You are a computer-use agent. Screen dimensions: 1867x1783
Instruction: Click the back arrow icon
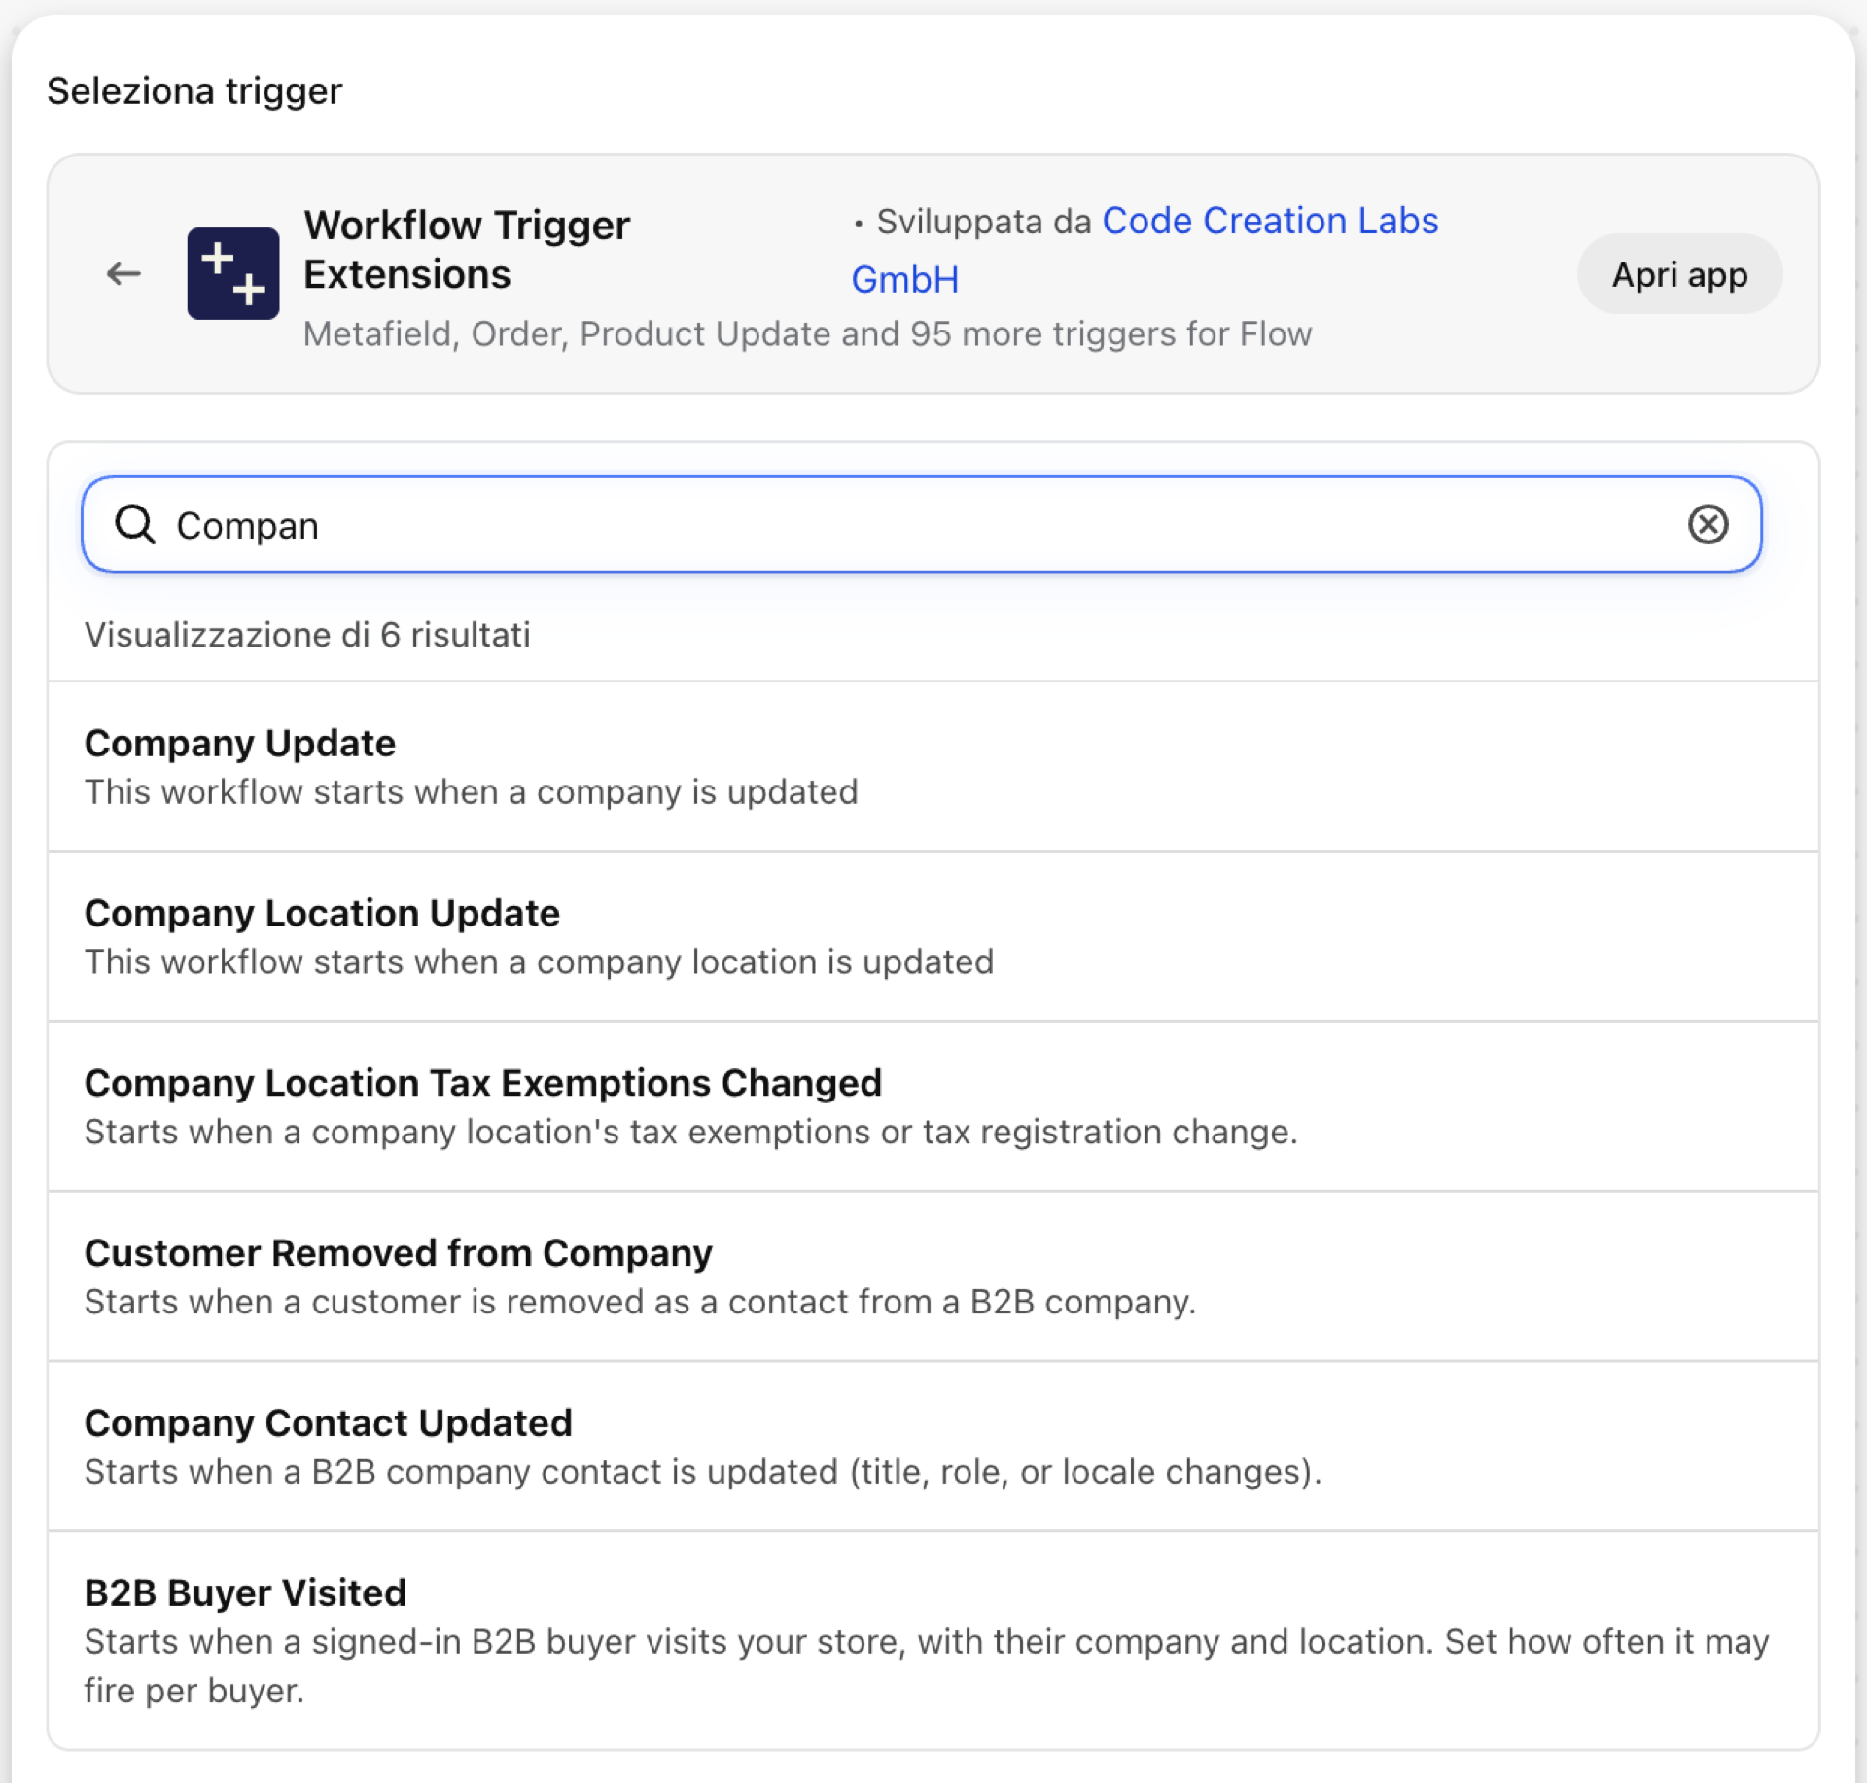coord(123,274)
